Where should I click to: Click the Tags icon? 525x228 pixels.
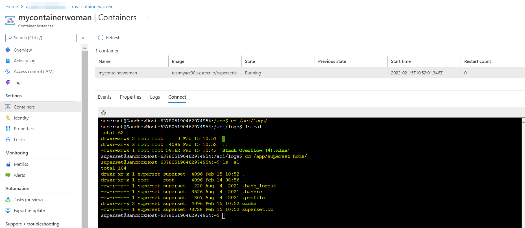pyautogui.click(x=8, y=82)
